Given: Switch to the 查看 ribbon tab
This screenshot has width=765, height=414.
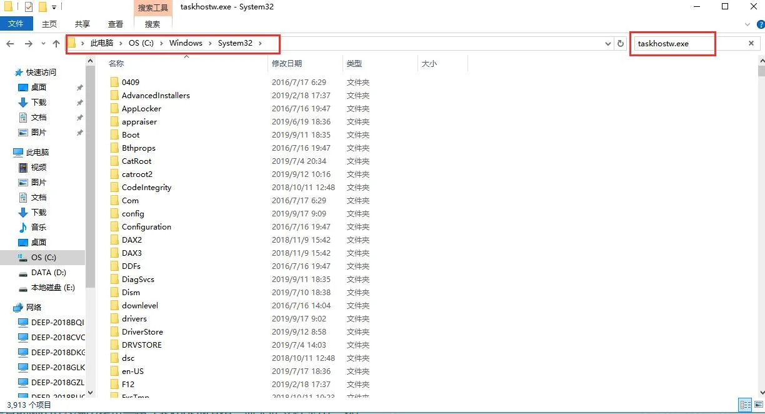Looking at the screenshot, I should pos(116,24).
